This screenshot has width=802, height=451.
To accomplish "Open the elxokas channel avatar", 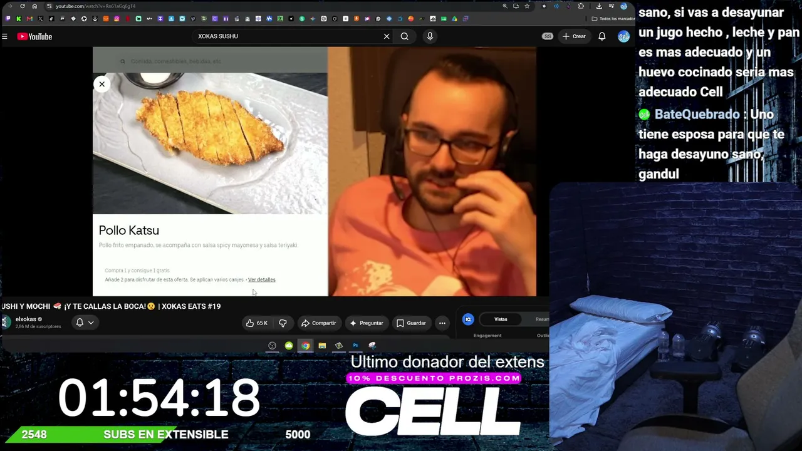I will (6, 322).
